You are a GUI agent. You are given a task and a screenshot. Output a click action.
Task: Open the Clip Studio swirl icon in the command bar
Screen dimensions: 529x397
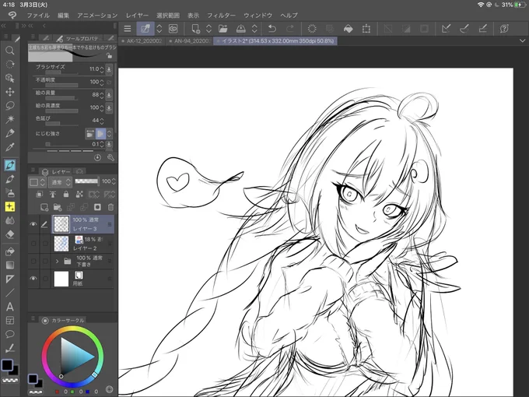[173, 29]
